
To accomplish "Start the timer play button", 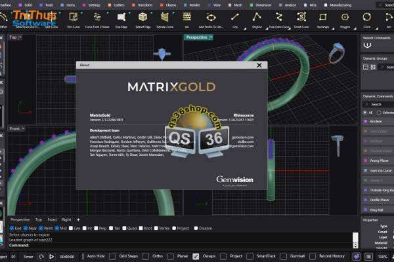I will pyautogui.click(x=51, y=257).
